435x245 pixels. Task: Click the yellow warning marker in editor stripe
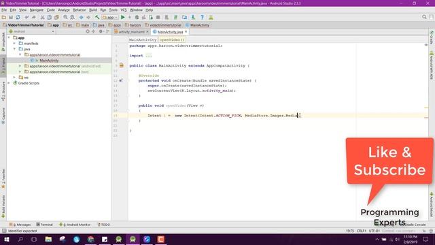point(426,108)
